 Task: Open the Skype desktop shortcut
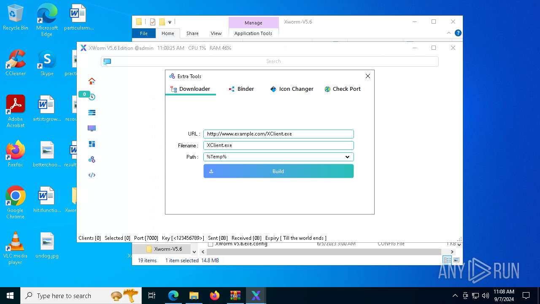pyautogui.click(x=47, y=63)
